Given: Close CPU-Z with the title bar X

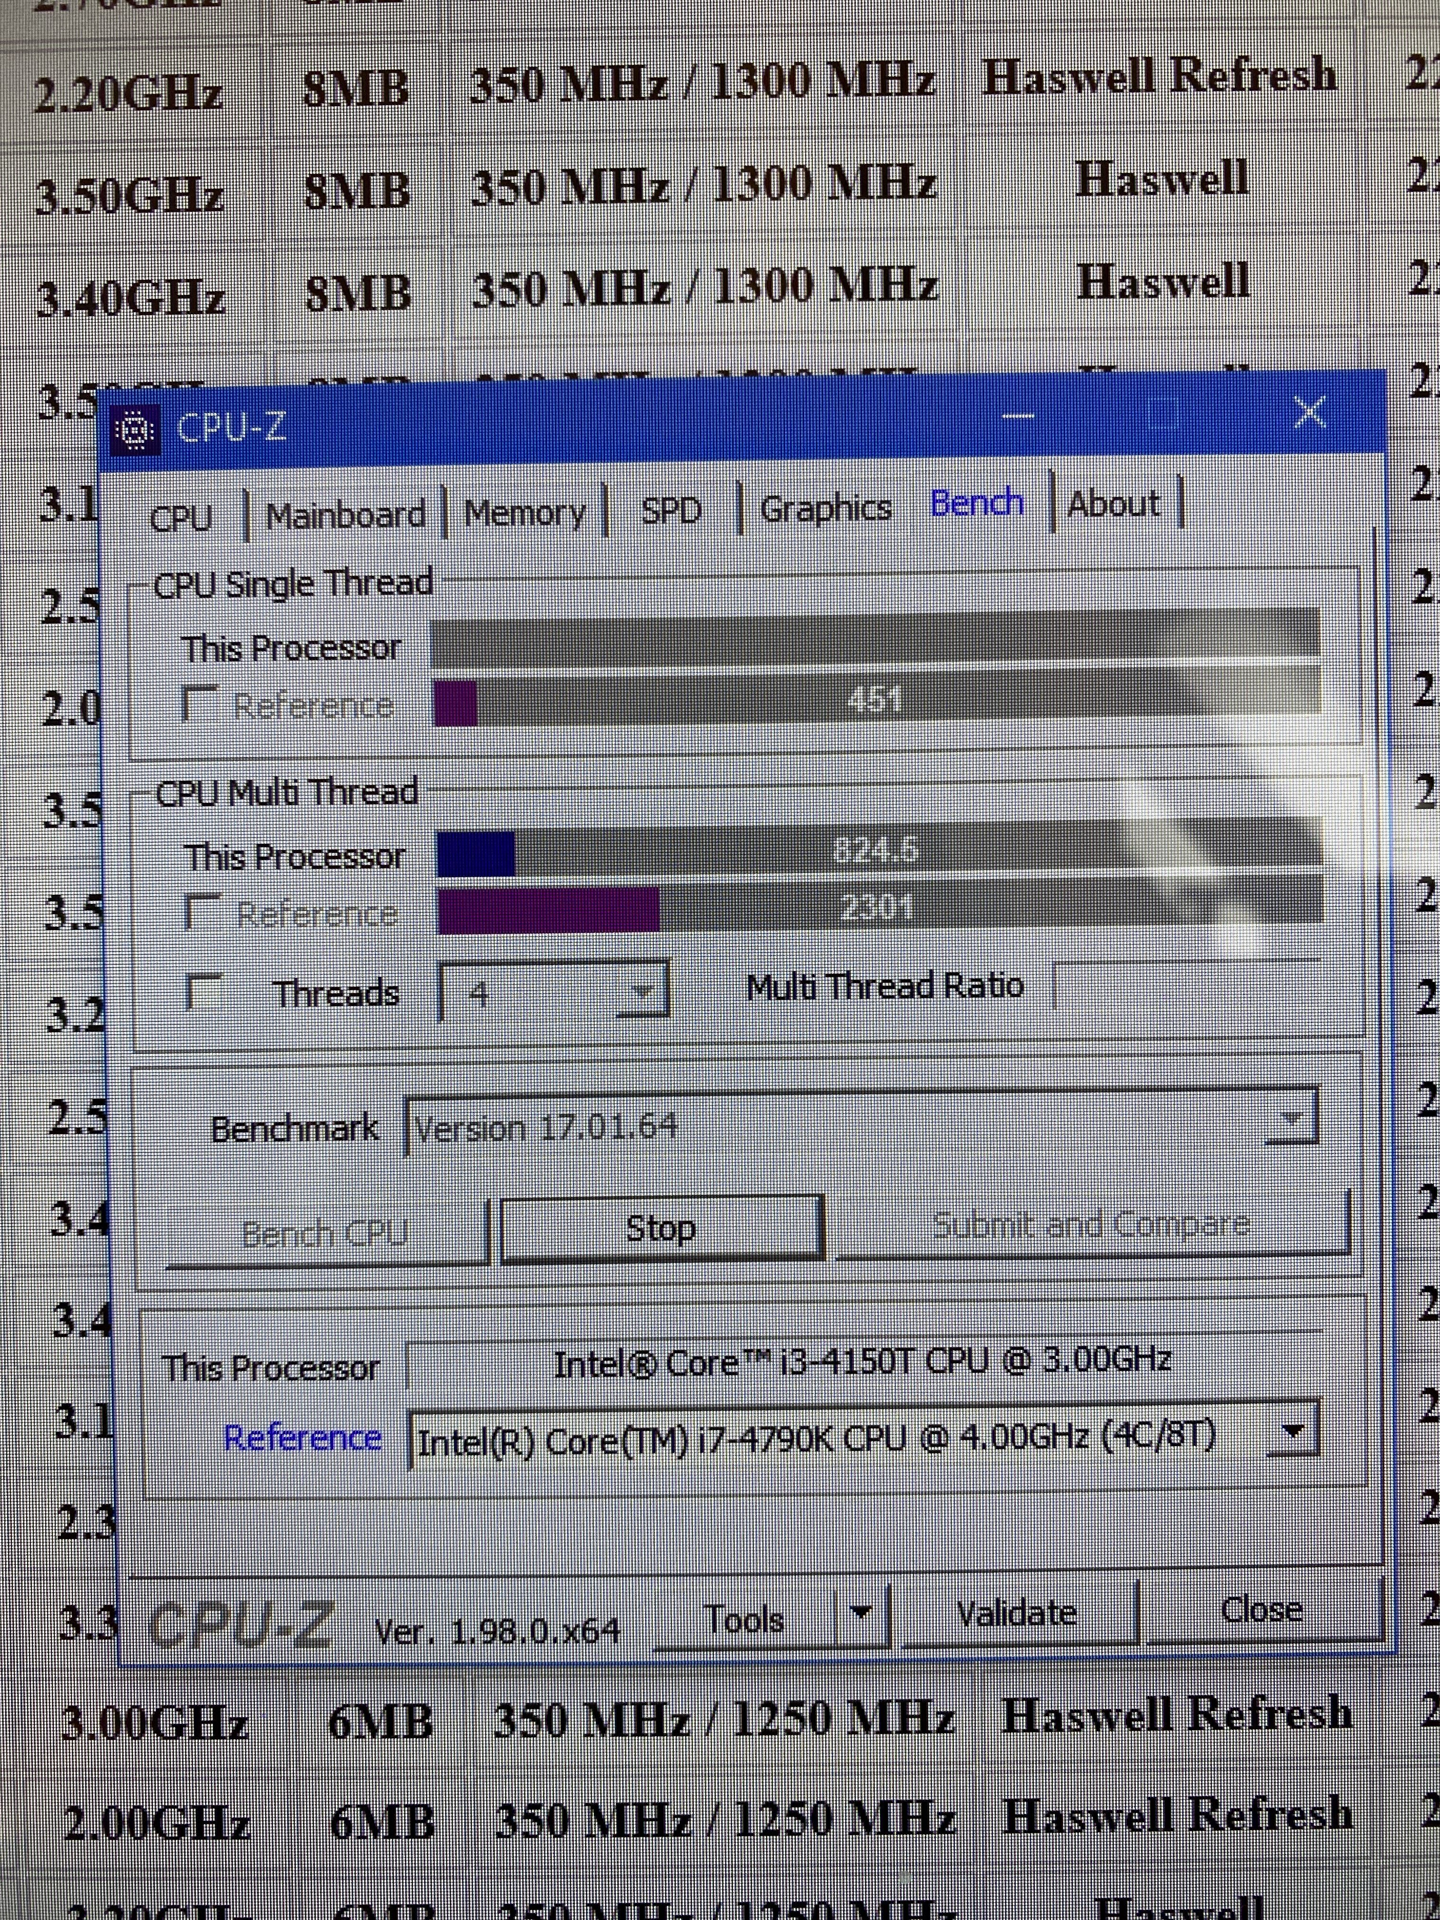Looking at the screenshot, I should [1309, 412].
